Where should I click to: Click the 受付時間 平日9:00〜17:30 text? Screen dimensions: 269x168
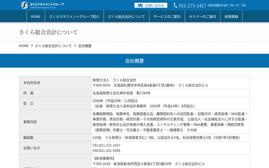(227, 5)
